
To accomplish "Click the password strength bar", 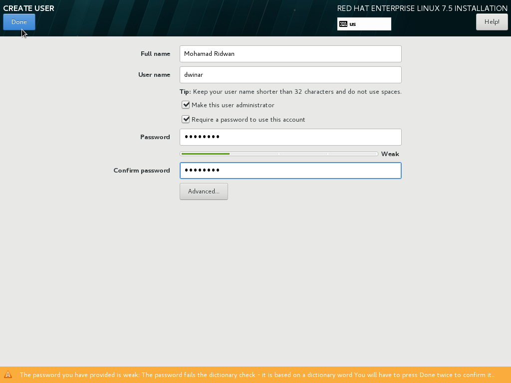I will coord(279,154).
